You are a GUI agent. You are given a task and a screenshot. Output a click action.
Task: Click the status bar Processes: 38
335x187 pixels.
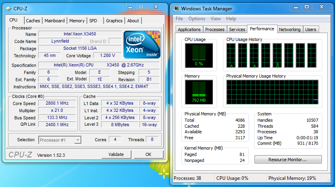point(187,178)
